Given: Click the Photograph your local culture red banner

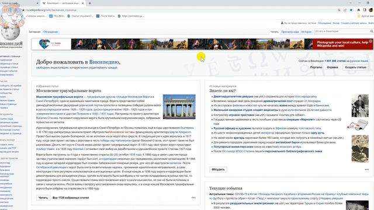Looking at the screenshot, I should (343, 44).
